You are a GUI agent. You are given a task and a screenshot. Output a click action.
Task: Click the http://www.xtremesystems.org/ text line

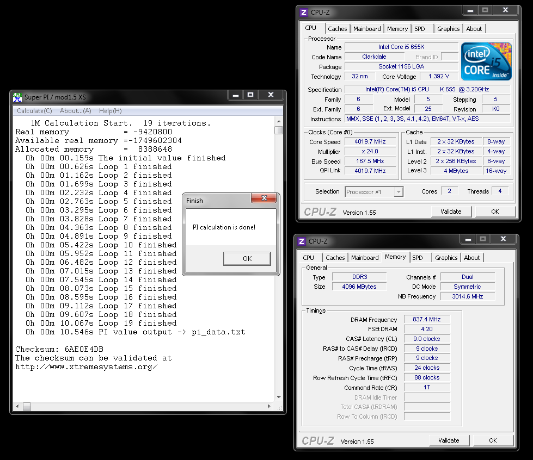point(87,367)
